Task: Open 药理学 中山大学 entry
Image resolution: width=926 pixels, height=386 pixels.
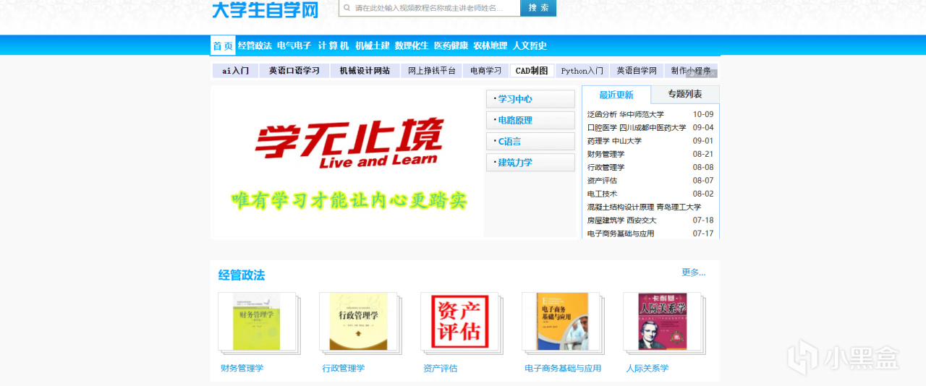Action: (614, 141)
